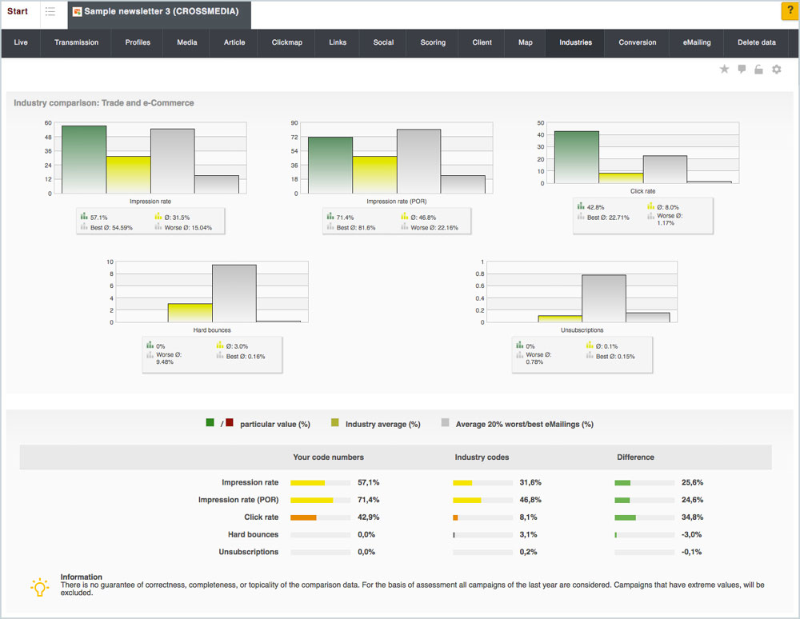Image resolution: width=800 pixels, height=619 pixels.
Task: Click the green bar in Click rate chart
Action: (576, 157)
